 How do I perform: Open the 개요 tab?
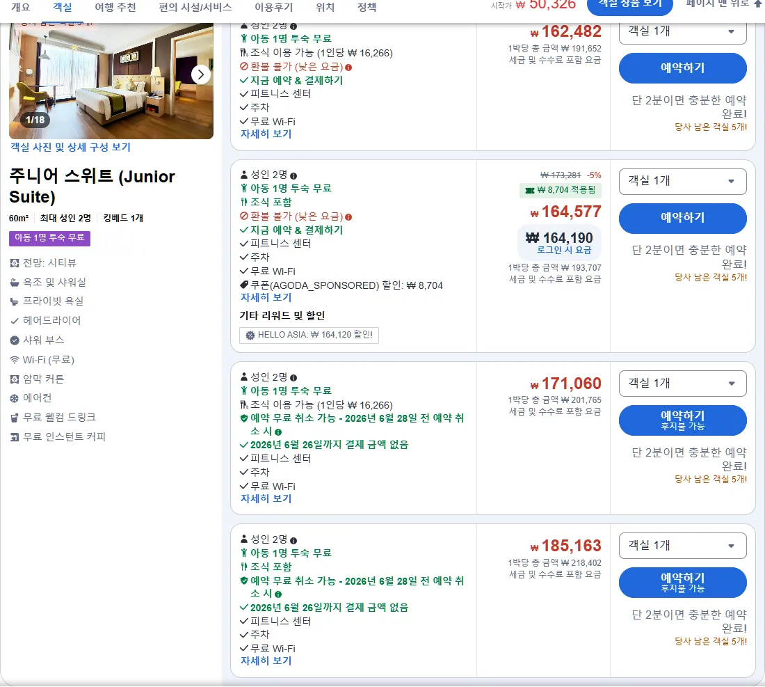20,8
